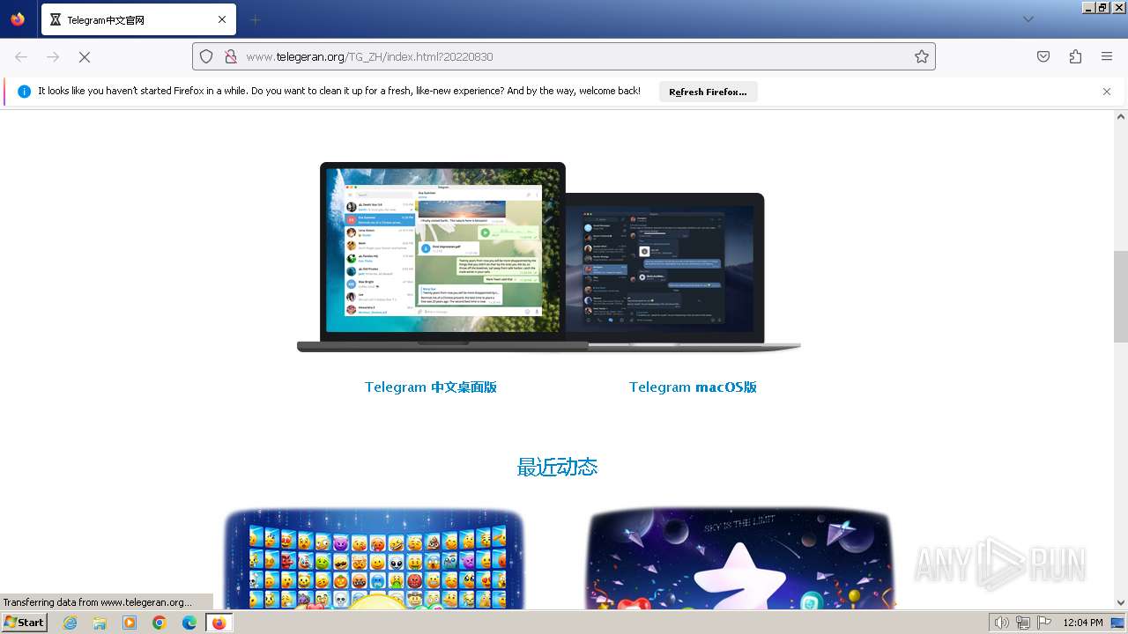This screenshot has width=1128, height=634.
Task: Click scrollbar up arrow
Action: tap(1121, 116)
